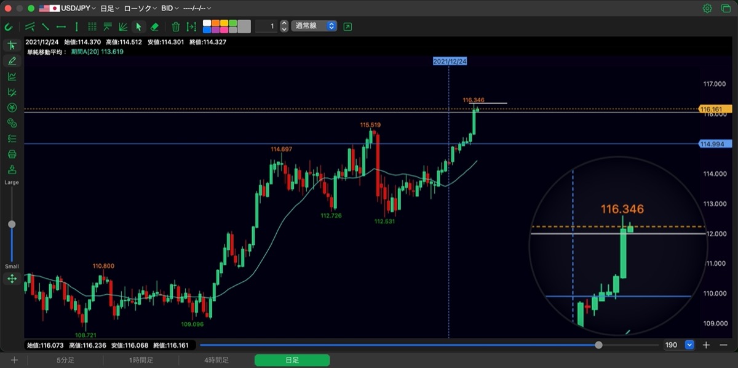Image resolution: width=738 pixels, height=368 pixels.
Task: Click the Large/Small size slider handle
Action: pos(12,224)
